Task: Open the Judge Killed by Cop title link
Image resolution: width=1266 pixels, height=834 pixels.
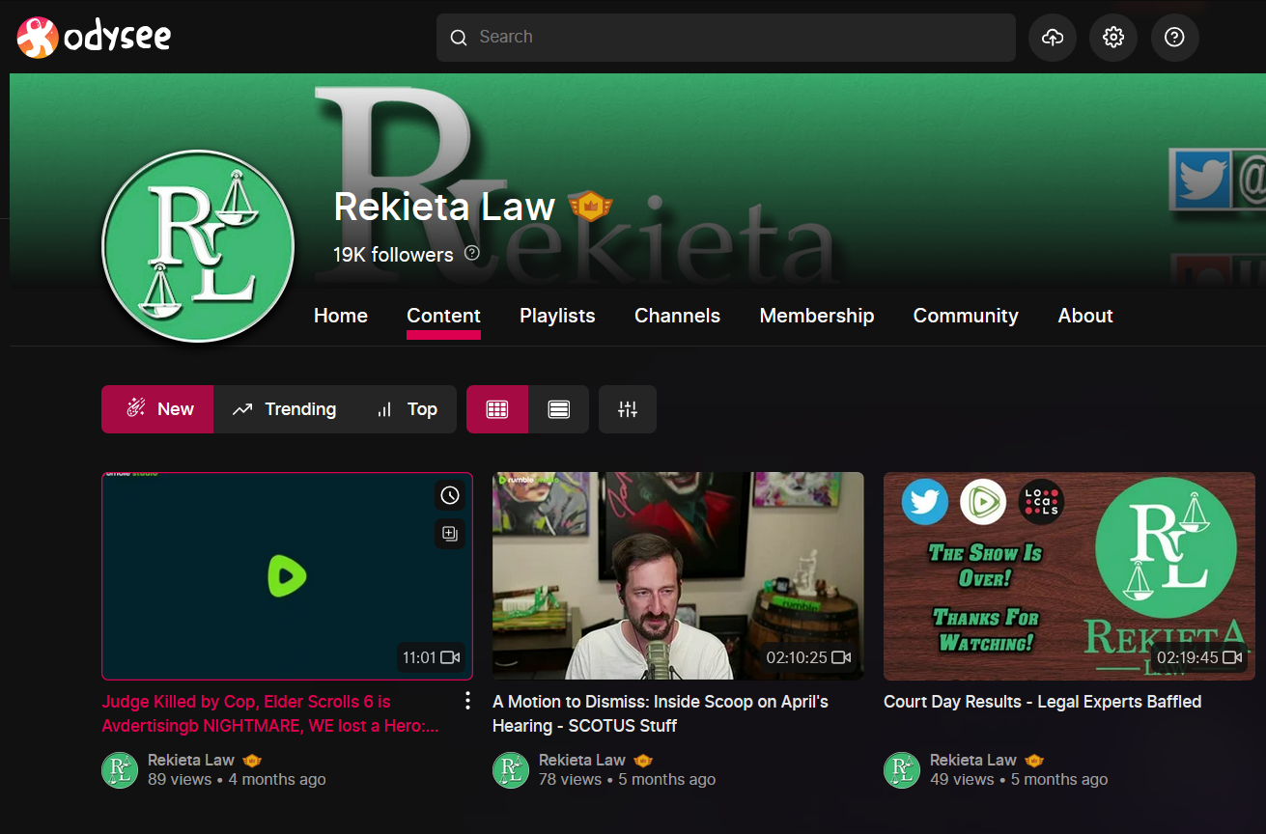Action: pyautogui.click(x=270, y=713)
